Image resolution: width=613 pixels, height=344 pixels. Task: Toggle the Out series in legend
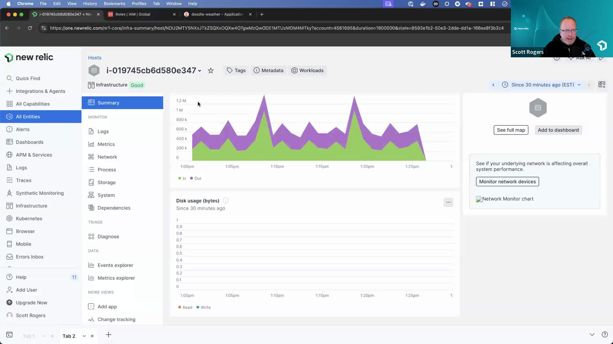click(x=196, y=178)
